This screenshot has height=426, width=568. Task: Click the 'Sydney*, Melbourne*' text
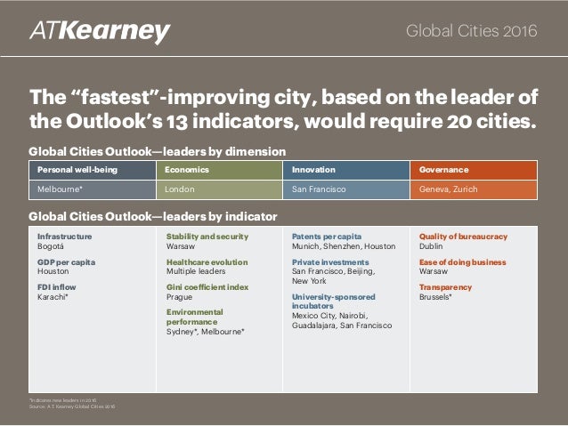pos(206,332)
